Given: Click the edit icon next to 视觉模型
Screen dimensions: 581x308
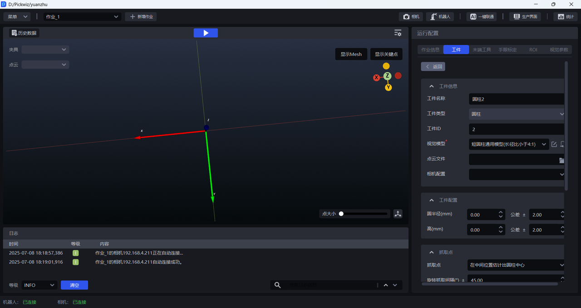Looking at the screenshot, I should (x=554, y=144).
